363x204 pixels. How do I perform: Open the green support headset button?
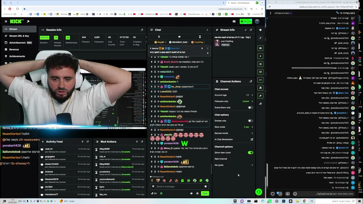(259, 192)
